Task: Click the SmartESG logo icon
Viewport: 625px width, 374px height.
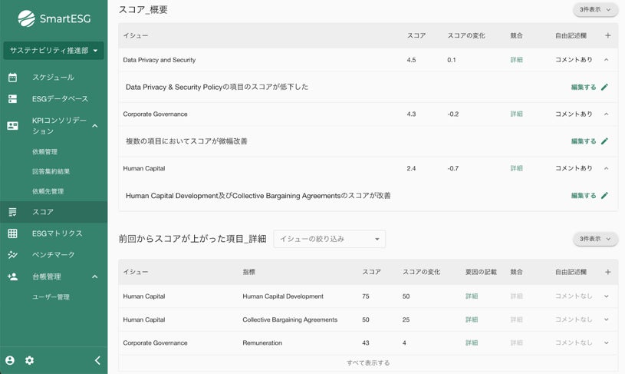Action: [26, 18]
